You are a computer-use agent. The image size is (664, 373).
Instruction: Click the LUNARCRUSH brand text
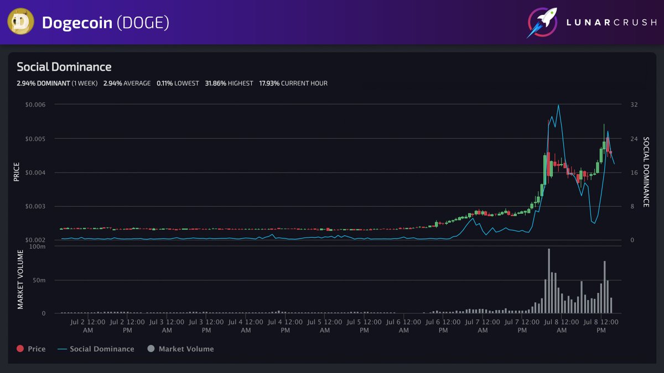pyautogui.click(x=610, y=23)
